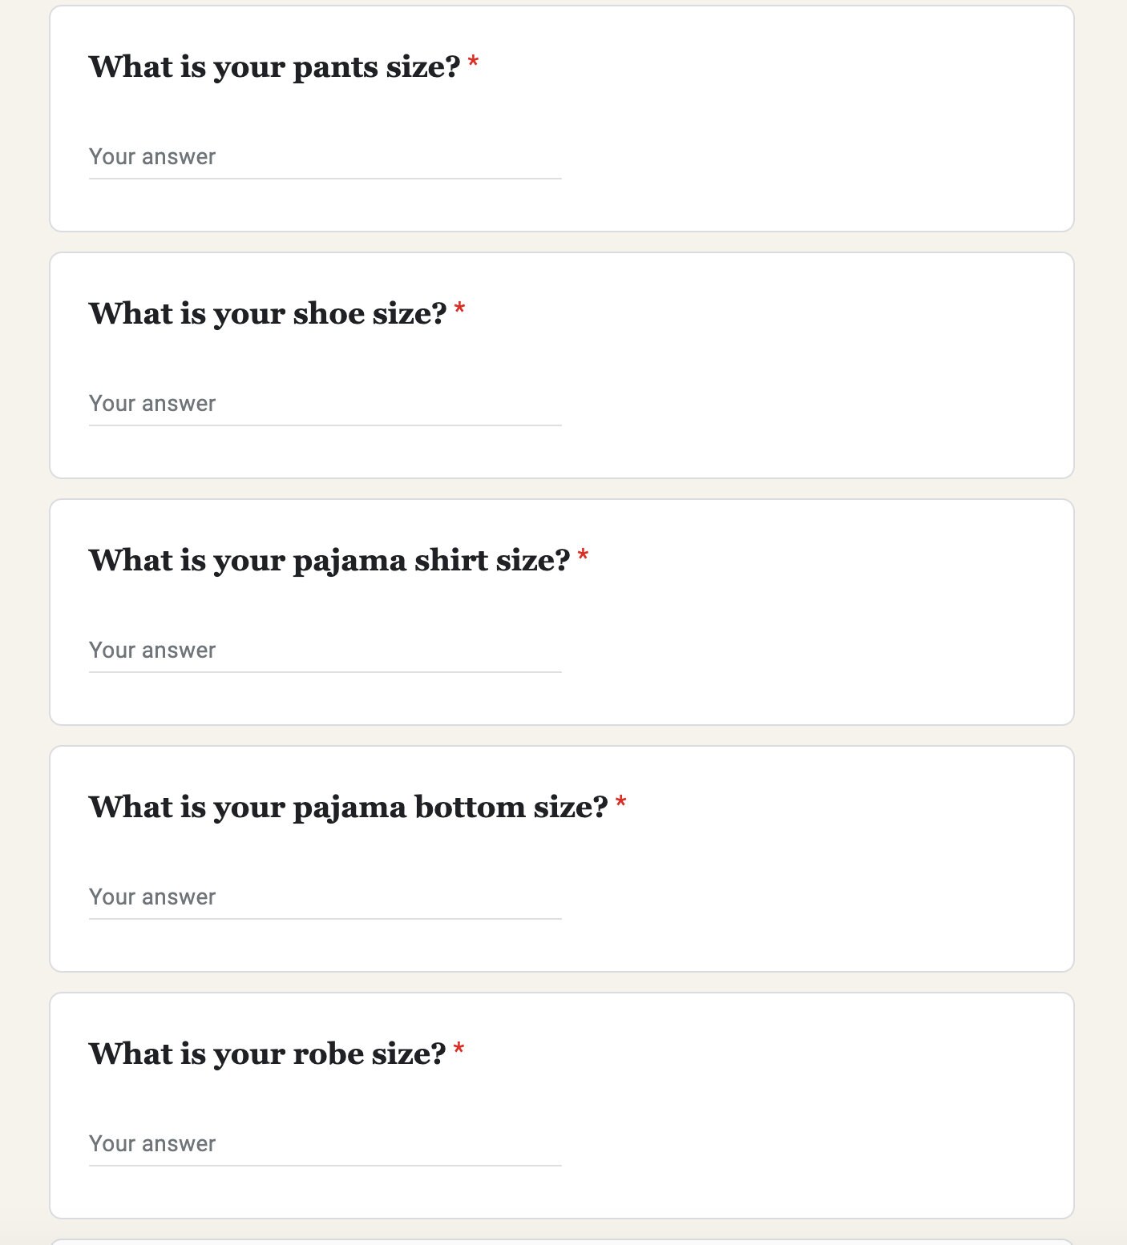
Task: Select the 'What is your robe size?' heading
Action: point(267,1054)
